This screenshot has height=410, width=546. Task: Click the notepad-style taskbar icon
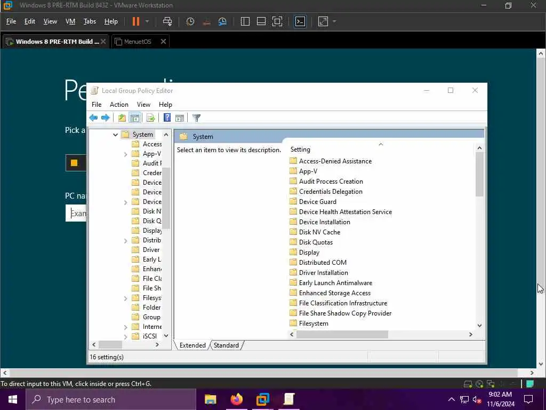click(289, 399)
